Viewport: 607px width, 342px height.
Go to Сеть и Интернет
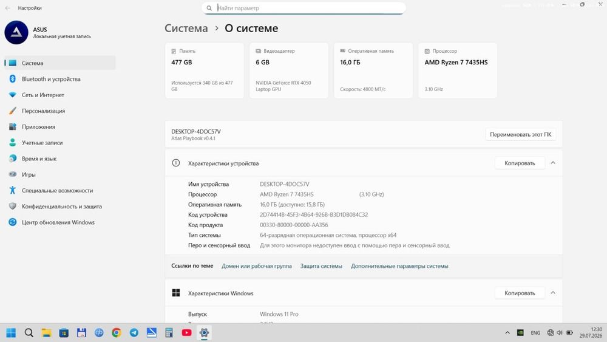(60, 95)
